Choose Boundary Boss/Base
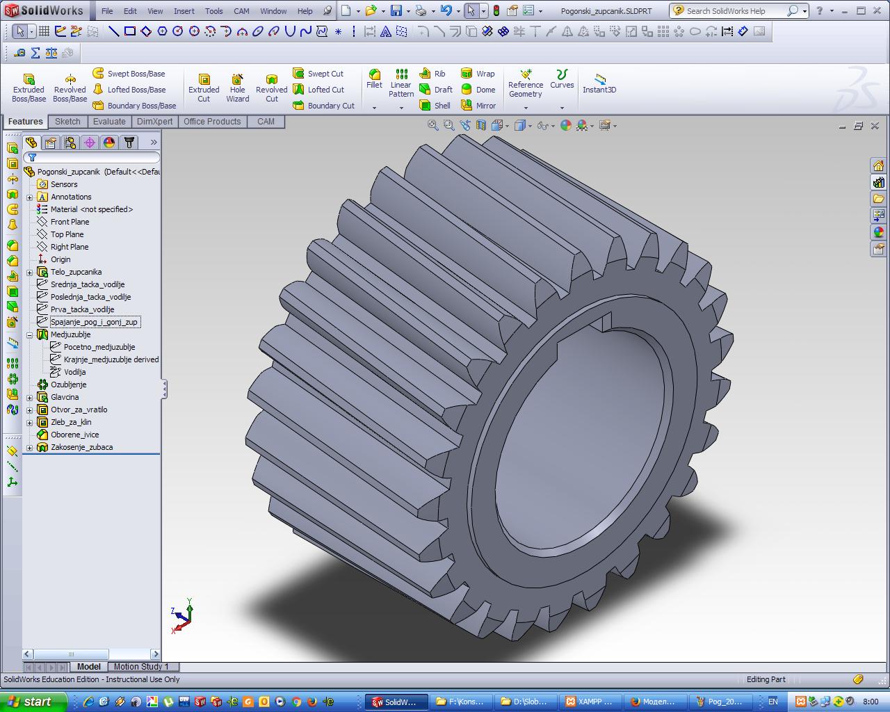The image size is (890, 712). [x=134, y=106]
